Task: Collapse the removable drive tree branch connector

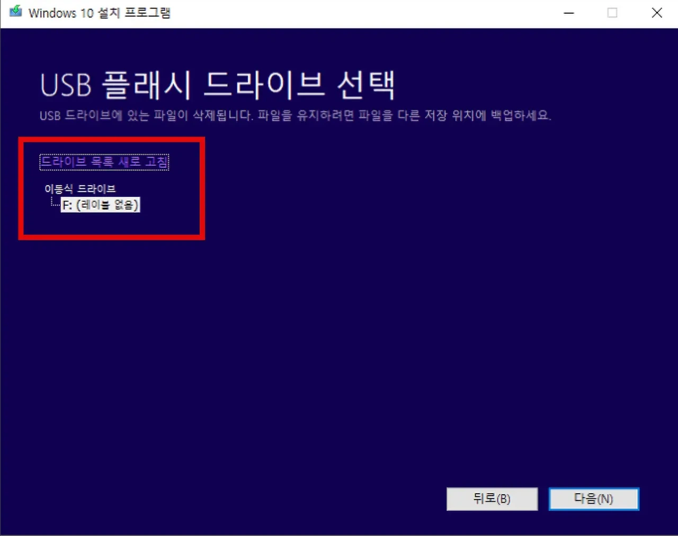Action: point(52,201)
